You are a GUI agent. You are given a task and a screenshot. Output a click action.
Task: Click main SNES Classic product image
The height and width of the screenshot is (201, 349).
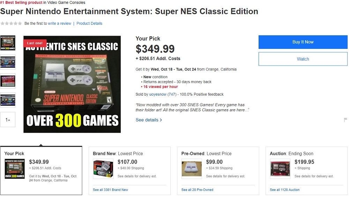click(72, 84)
